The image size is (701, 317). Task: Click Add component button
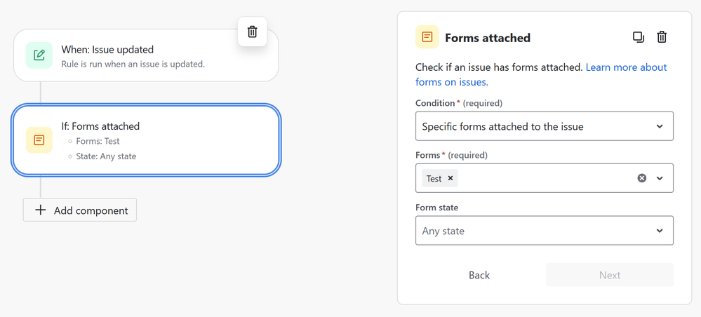tap(80, 210)
